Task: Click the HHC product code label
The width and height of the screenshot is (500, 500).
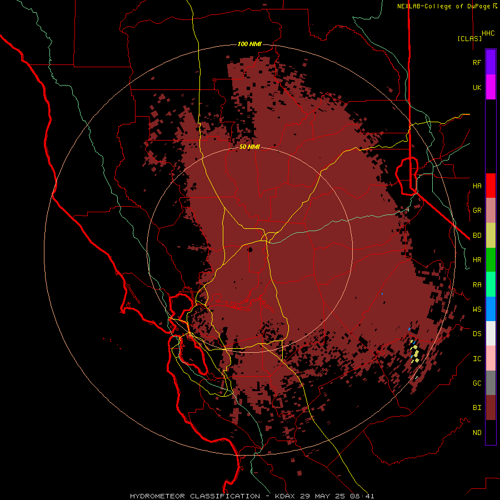Action: point(488,33)
